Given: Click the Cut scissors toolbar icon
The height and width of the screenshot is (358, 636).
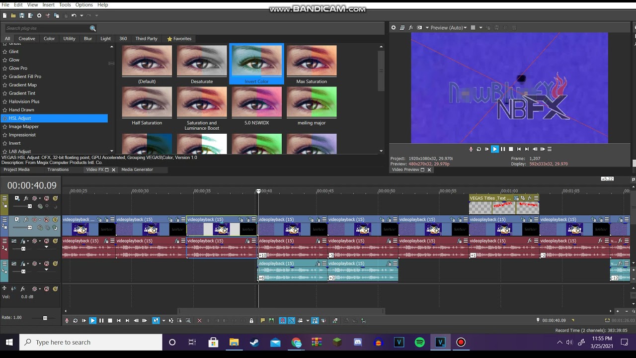Looking at the screenshot, I should pos(48,15).
